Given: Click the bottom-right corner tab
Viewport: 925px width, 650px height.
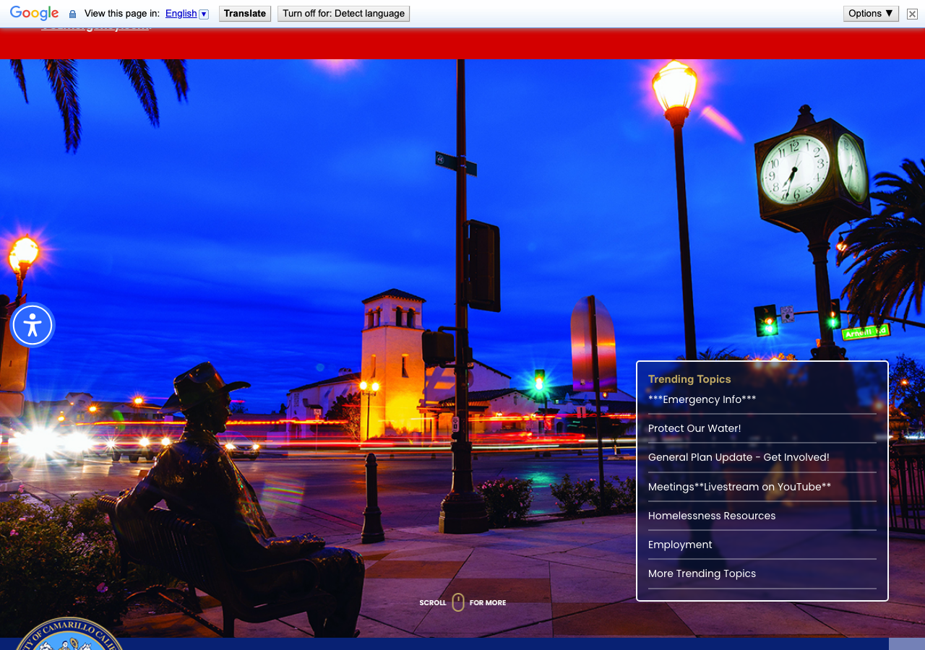Looking at the screenshot, I should coord(906,644).
